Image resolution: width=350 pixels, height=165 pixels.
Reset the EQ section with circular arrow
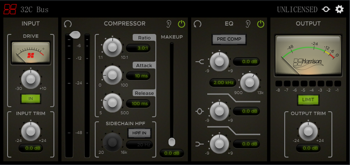[197, 24]
